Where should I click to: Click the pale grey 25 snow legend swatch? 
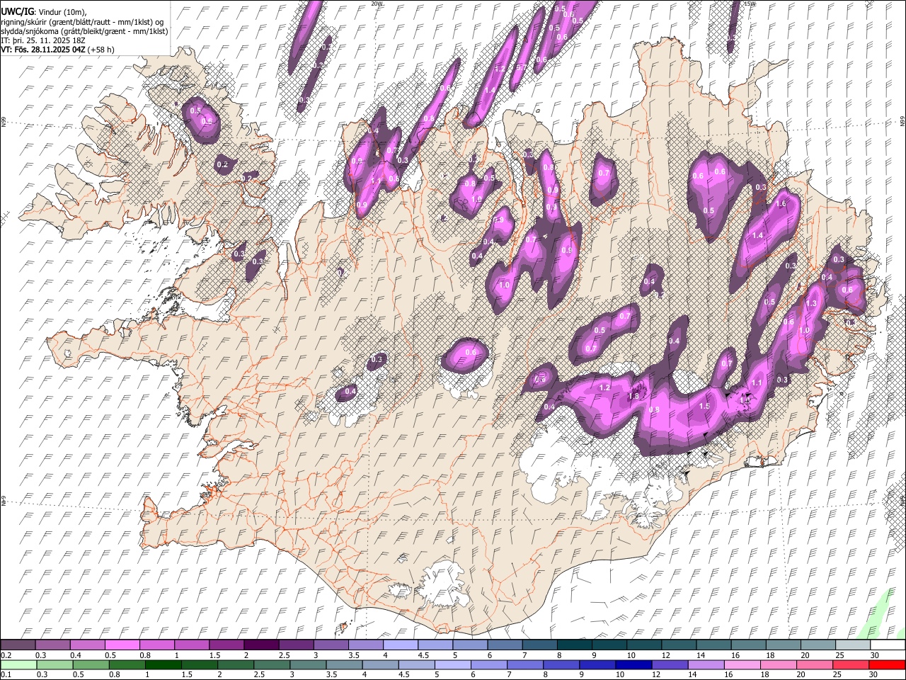[854, 645]
